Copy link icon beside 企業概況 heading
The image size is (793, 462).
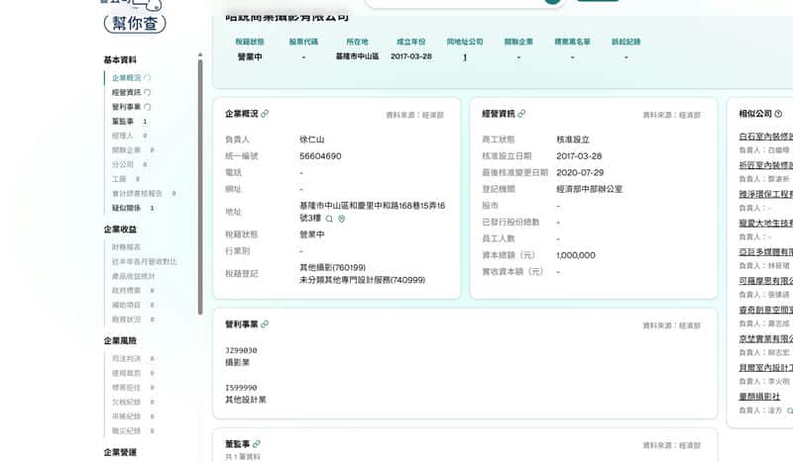pyautogui.click(x=265, y=114)
